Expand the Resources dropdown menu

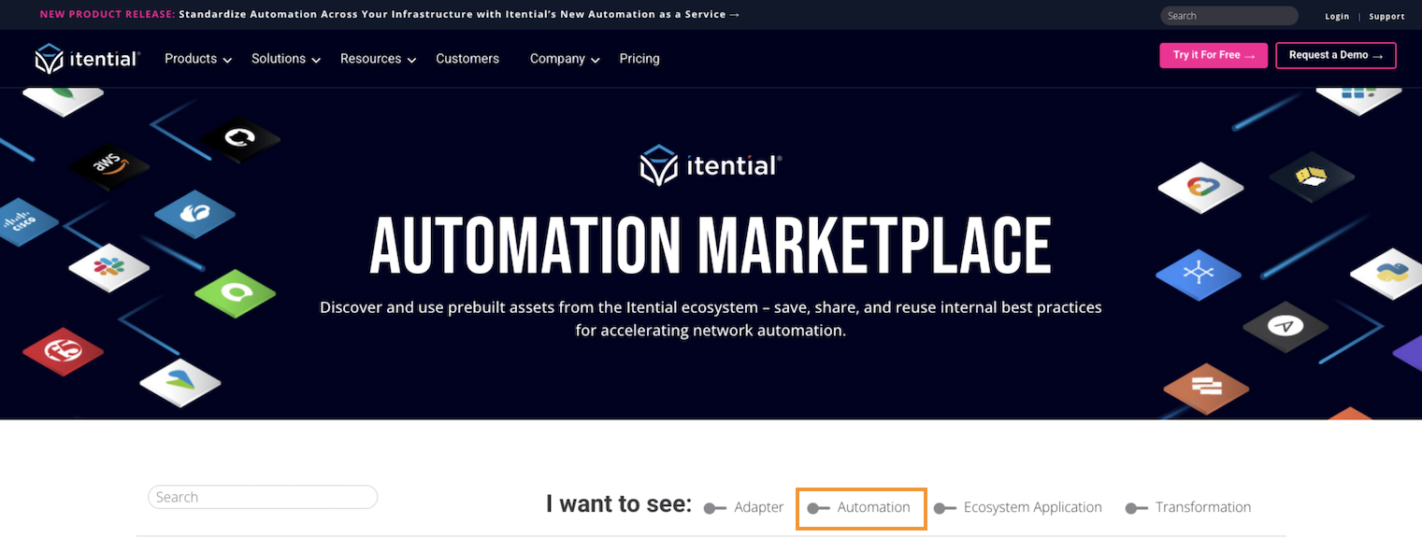(377, 59)
